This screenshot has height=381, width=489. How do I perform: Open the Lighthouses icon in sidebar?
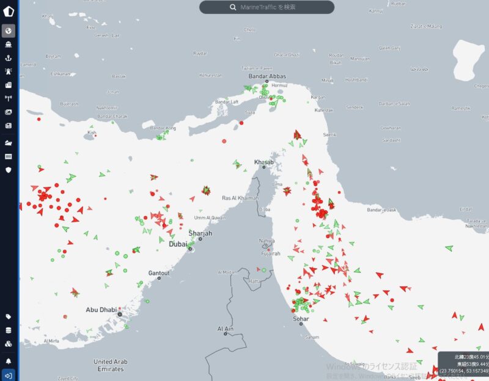[9, 71]
